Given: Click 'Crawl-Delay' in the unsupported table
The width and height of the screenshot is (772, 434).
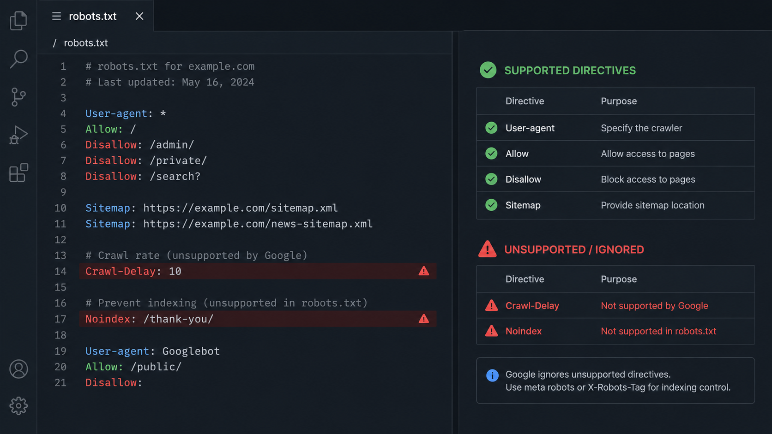Looking at the screenshot, I should point(532,306).
